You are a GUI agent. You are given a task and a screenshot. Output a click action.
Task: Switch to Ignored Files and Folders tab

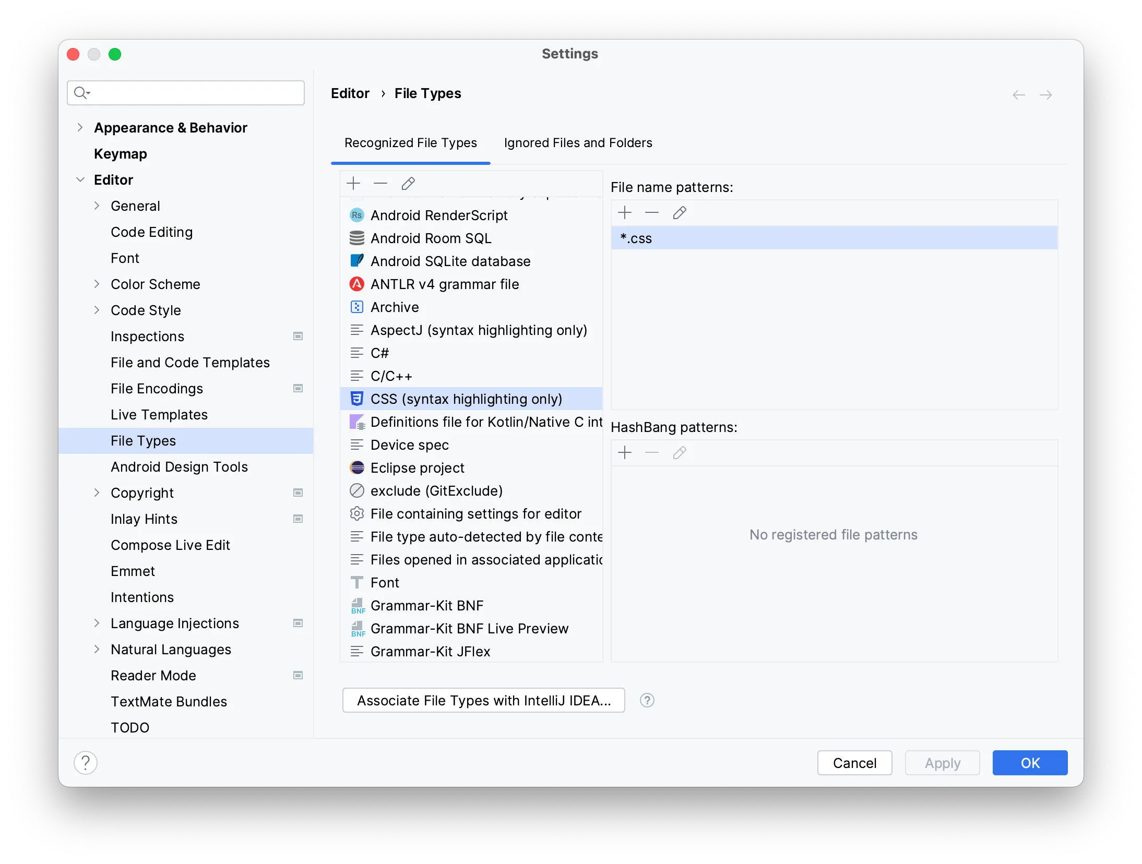[578, 143]
